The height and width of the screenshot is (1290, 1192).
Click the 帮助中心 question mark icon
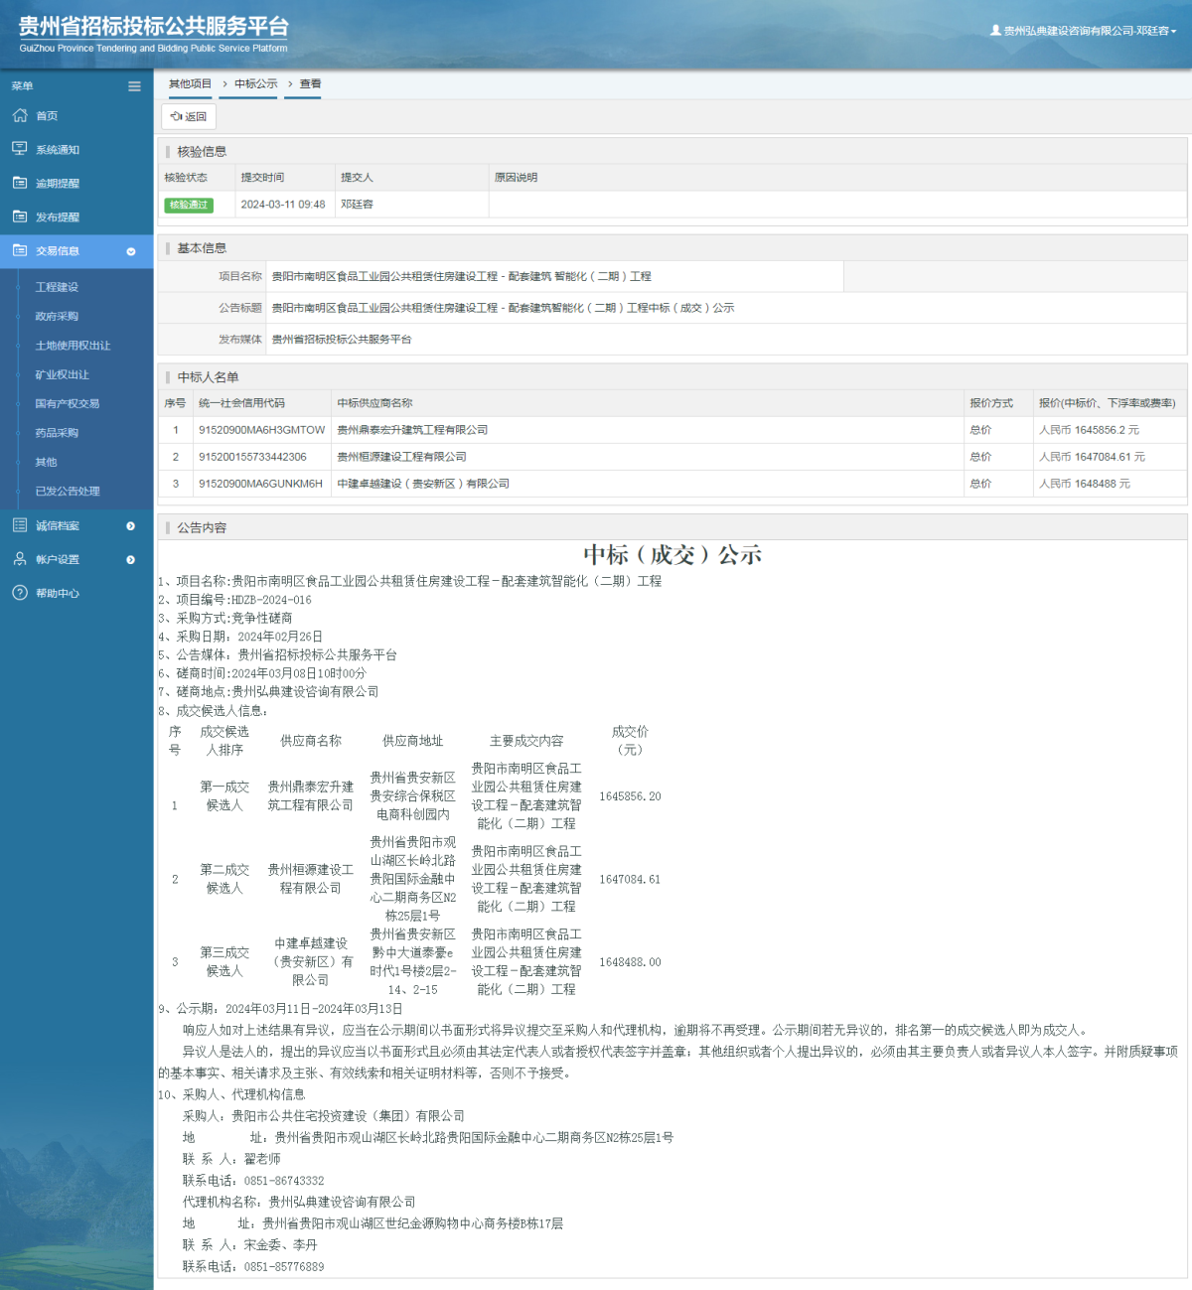[x=20, y=593]
